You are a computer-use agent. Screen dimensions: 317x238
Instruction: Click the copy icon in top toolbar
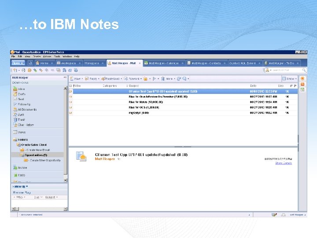[x=58, y=70]
